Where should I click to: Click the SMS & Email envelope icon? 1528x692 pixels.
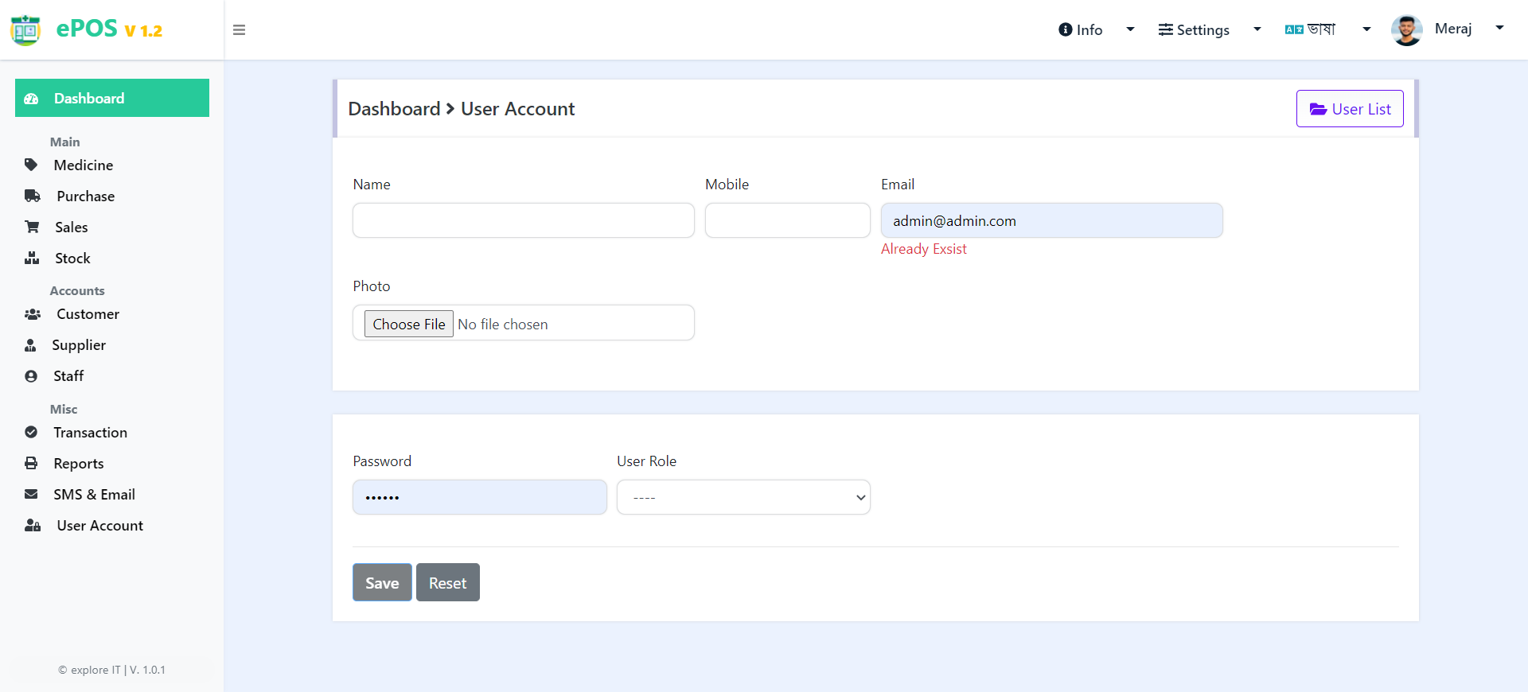[x=31, y=494]
